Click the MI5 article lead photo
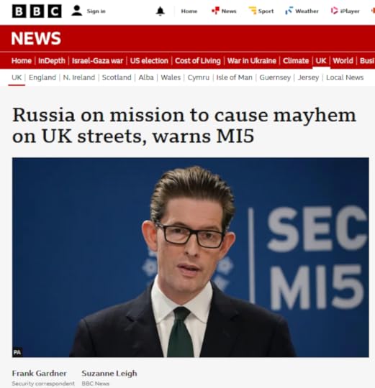 (190, 257)
